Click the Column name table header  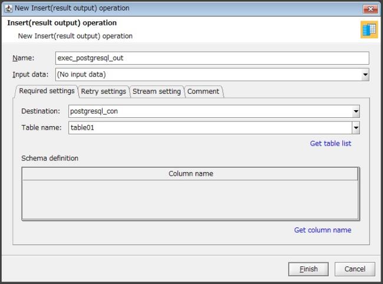190,174
